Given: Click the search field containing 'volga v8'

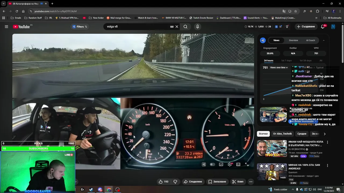Looking at the screenshot, I should 138,27.
